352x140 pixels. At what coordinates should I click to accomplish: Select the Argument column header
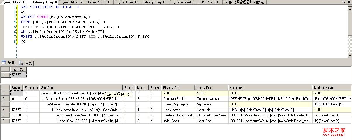[270, 87]
